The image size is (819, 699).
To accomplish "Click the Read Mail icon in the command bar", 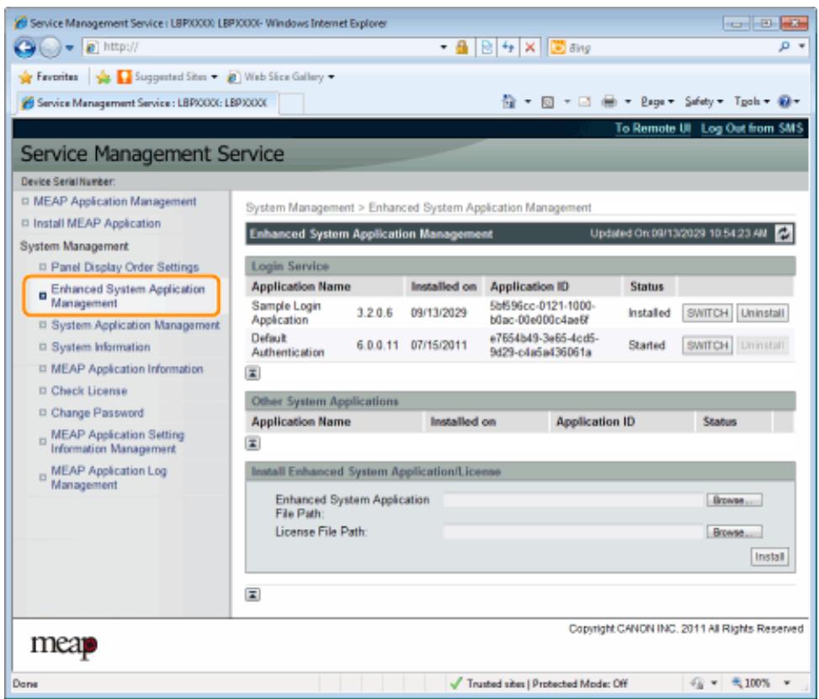I will pyautogui.click(x=584, y=102).
